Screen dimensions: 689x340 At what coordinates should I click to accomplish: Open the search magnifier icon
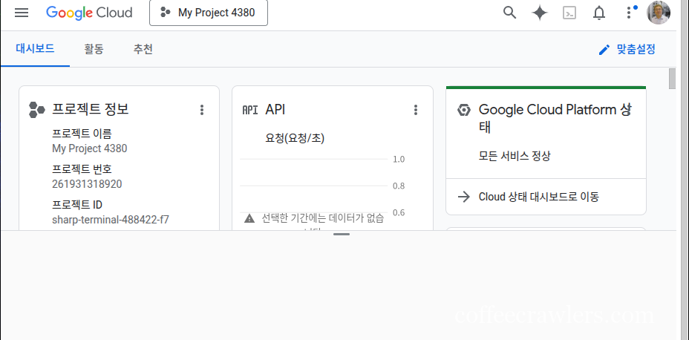point(509,13)
